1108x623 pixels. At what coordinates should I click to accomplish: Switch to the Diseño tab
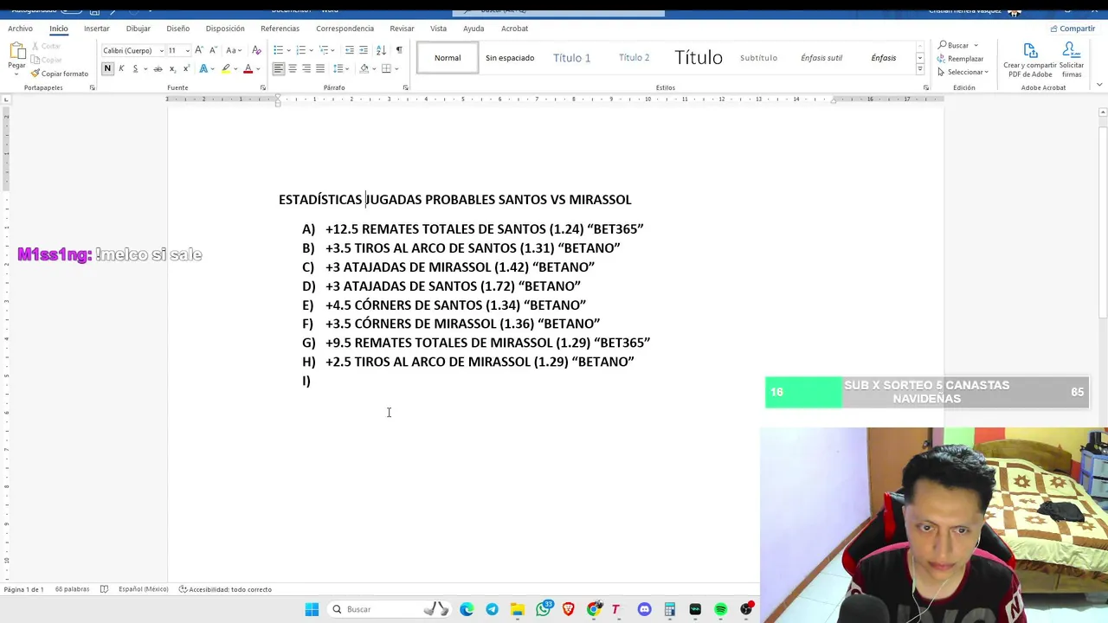pos(177,29)
